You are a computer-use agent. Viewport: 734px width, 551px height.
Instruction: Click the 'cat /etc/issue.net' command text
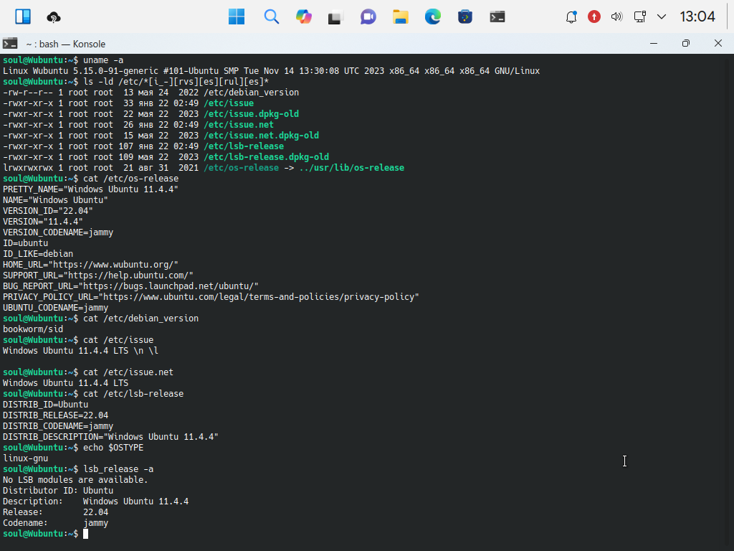click(x=128, y=372)
